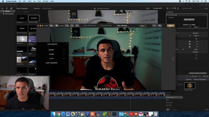209x117 pixels.
Task: Toggle the Efectos checkbox in inspector
Action: 167,12
